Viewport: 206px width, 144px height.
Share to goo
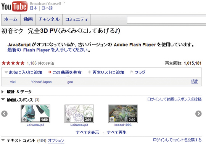click(x=70, y=82)
